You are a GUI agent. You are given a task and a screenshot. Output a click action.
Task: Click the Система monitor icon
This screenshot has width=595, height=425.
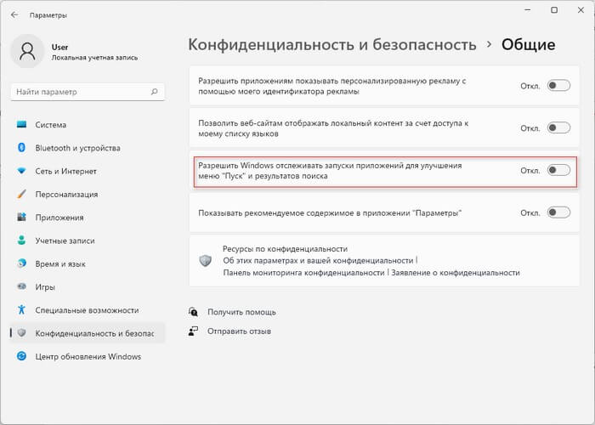(21, 124)
